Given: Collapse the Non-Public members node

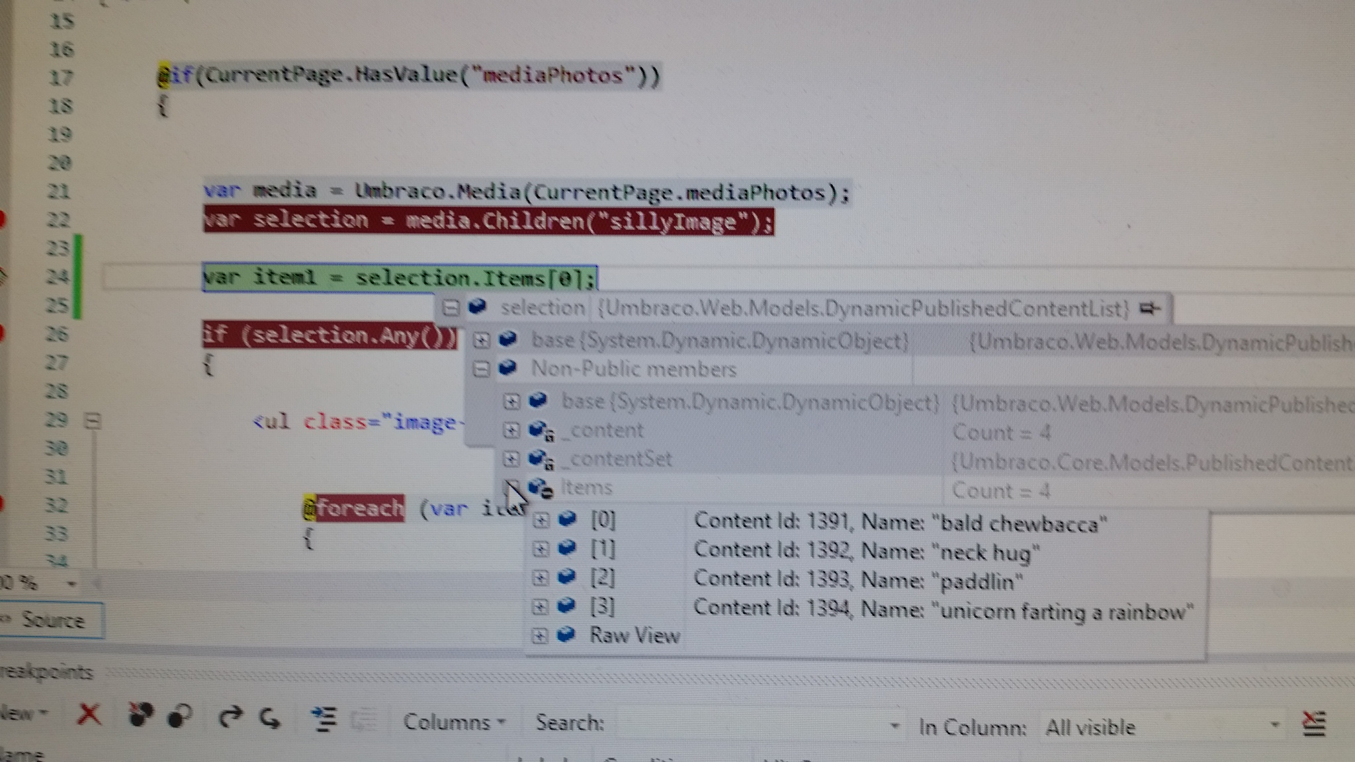Looking at the screenshot, I should [481, 368].
